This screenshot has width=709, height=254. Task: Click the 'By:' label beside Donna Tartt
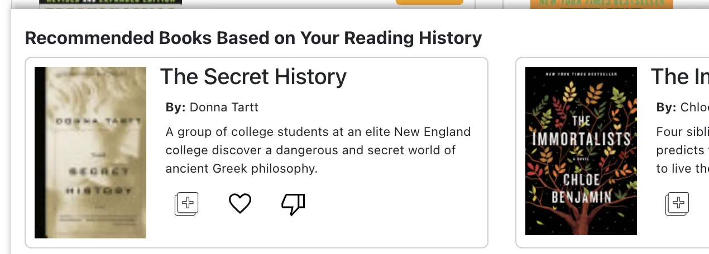coord(175,107)
